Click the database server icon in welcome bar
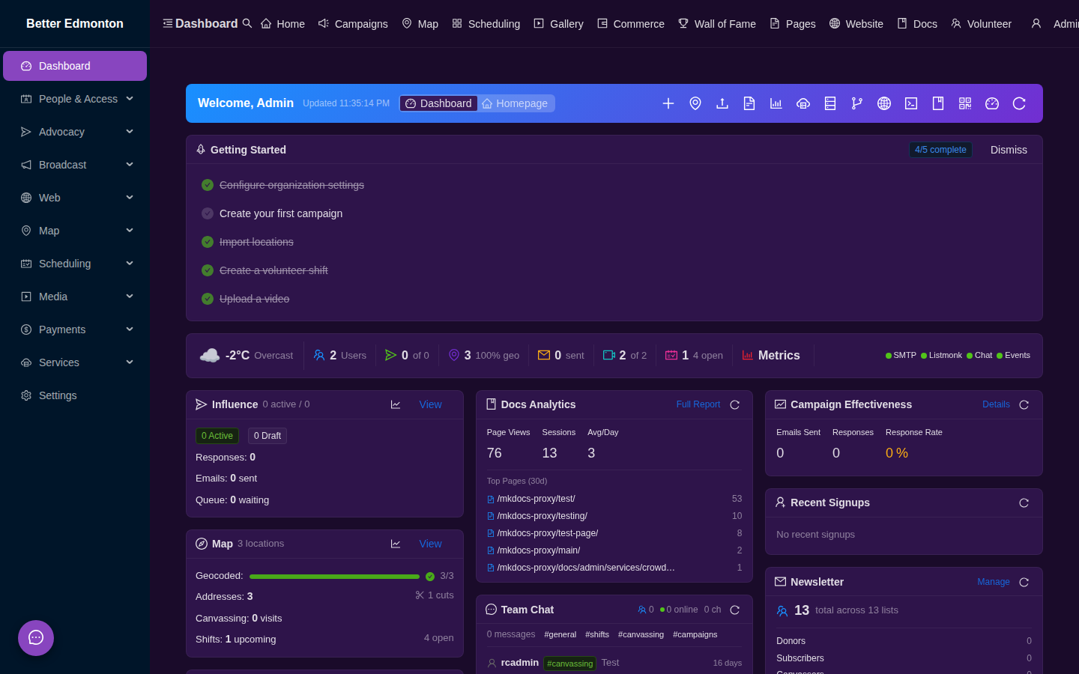The height and width of the screenshot is (674, 1079). coord(830,103)
